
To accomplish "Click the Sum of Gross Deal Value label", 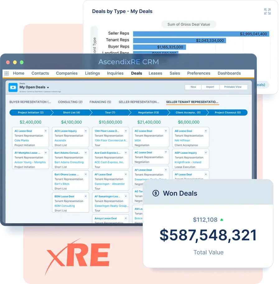I will point(189,24).
